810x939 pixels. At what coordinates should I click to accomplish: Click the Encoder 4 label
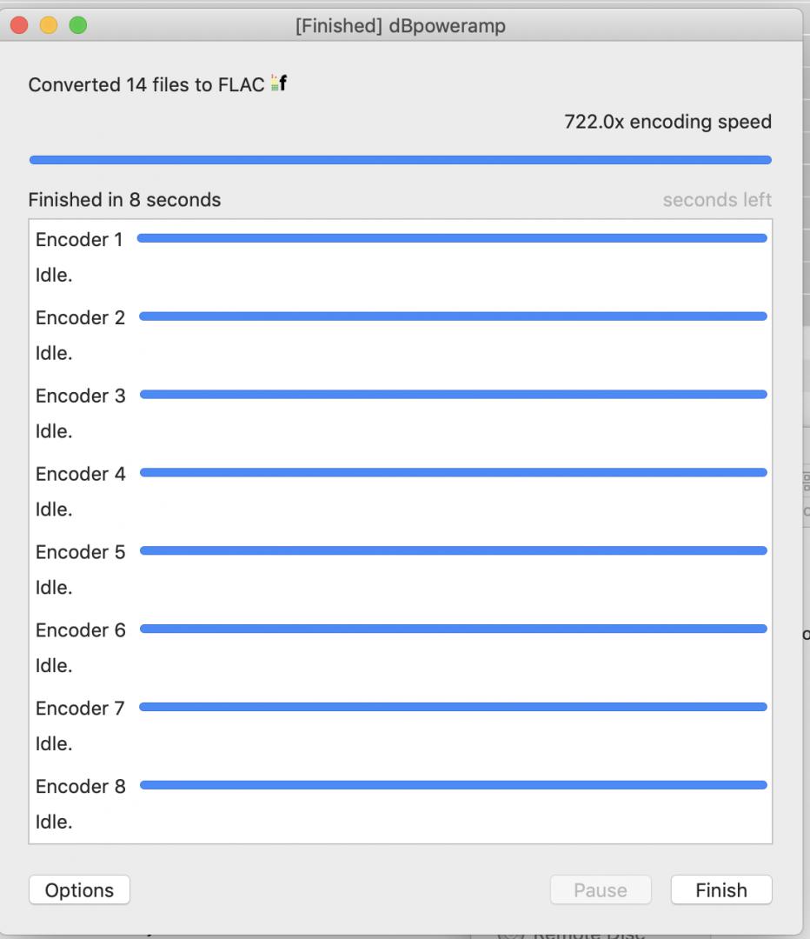(x=80, y=474)
